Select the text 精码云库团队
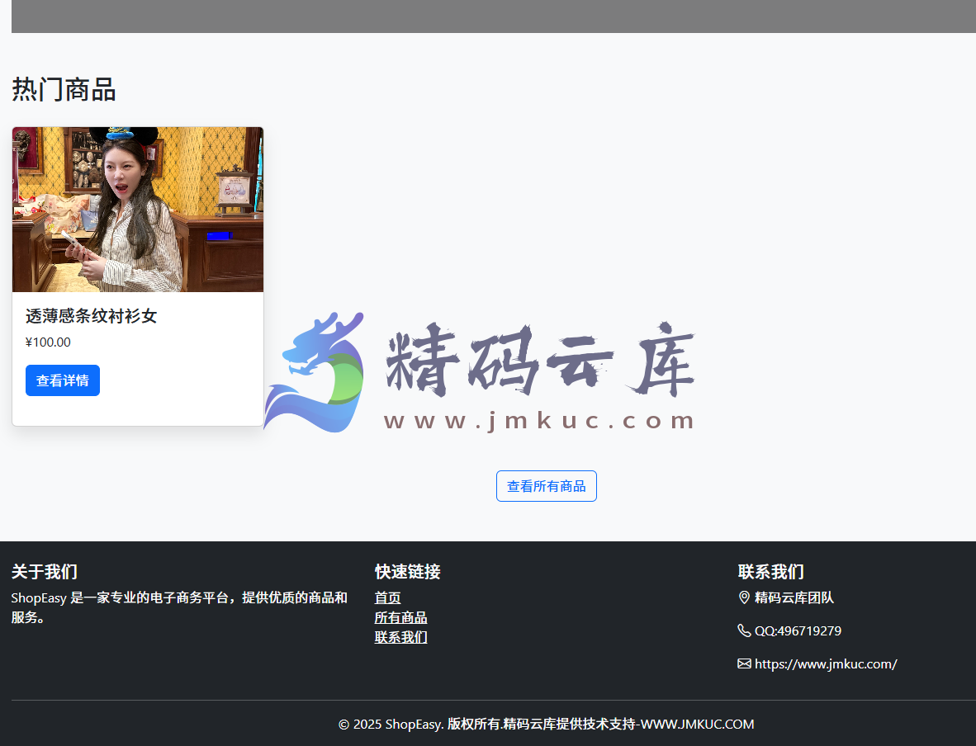Viewport: 976px width, 746px height. 794,598
